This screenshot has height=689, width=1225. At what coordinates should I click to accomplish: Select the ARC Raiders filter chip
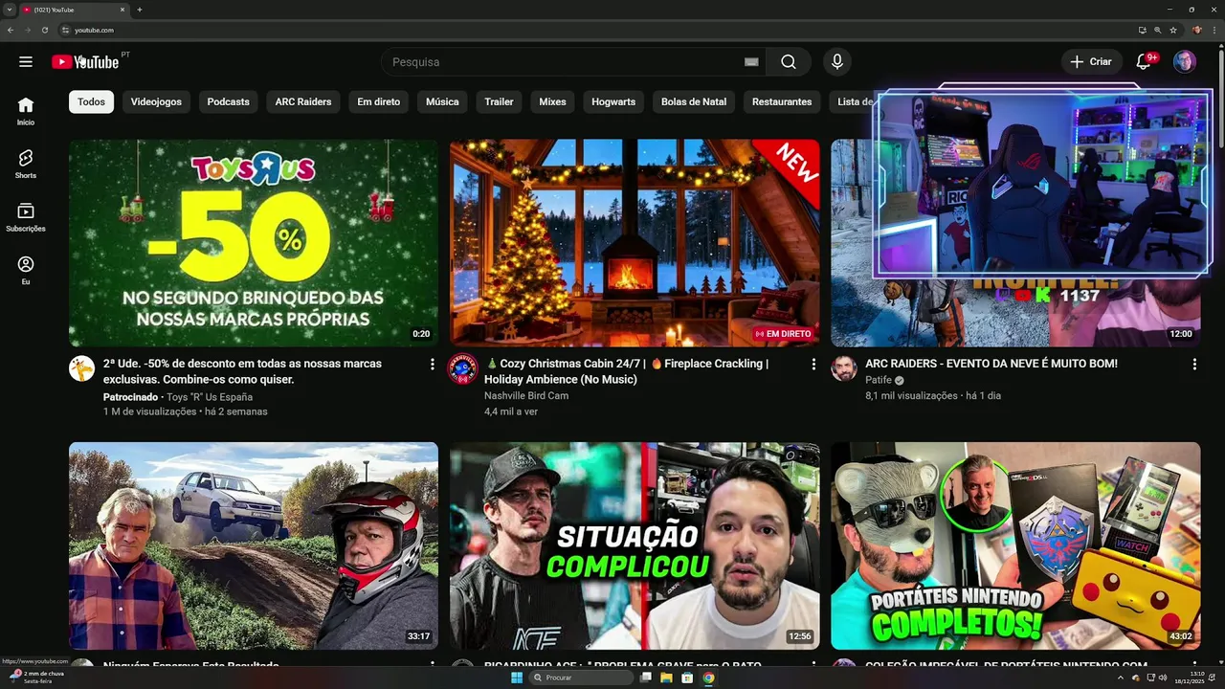(x=303, y=101)
